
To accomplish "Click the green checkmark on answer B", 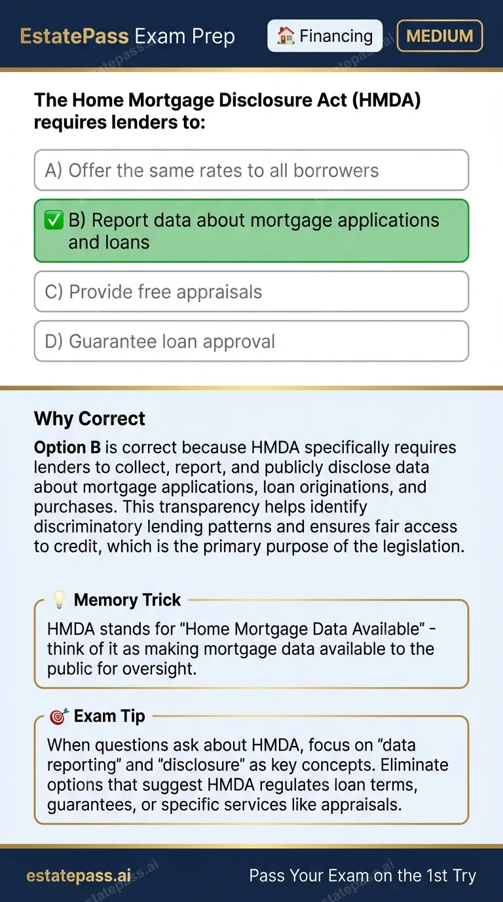I will (x=54, y=220).
